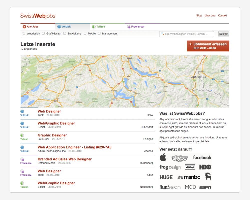Open the Blog link
This screenshot has width=250, height=200.
[x=199, y=15]
